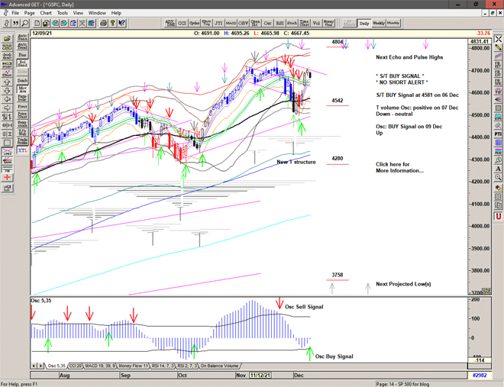Click the red U button on right toolbar
The image size is (504, 387).
[x=498, y=216]
